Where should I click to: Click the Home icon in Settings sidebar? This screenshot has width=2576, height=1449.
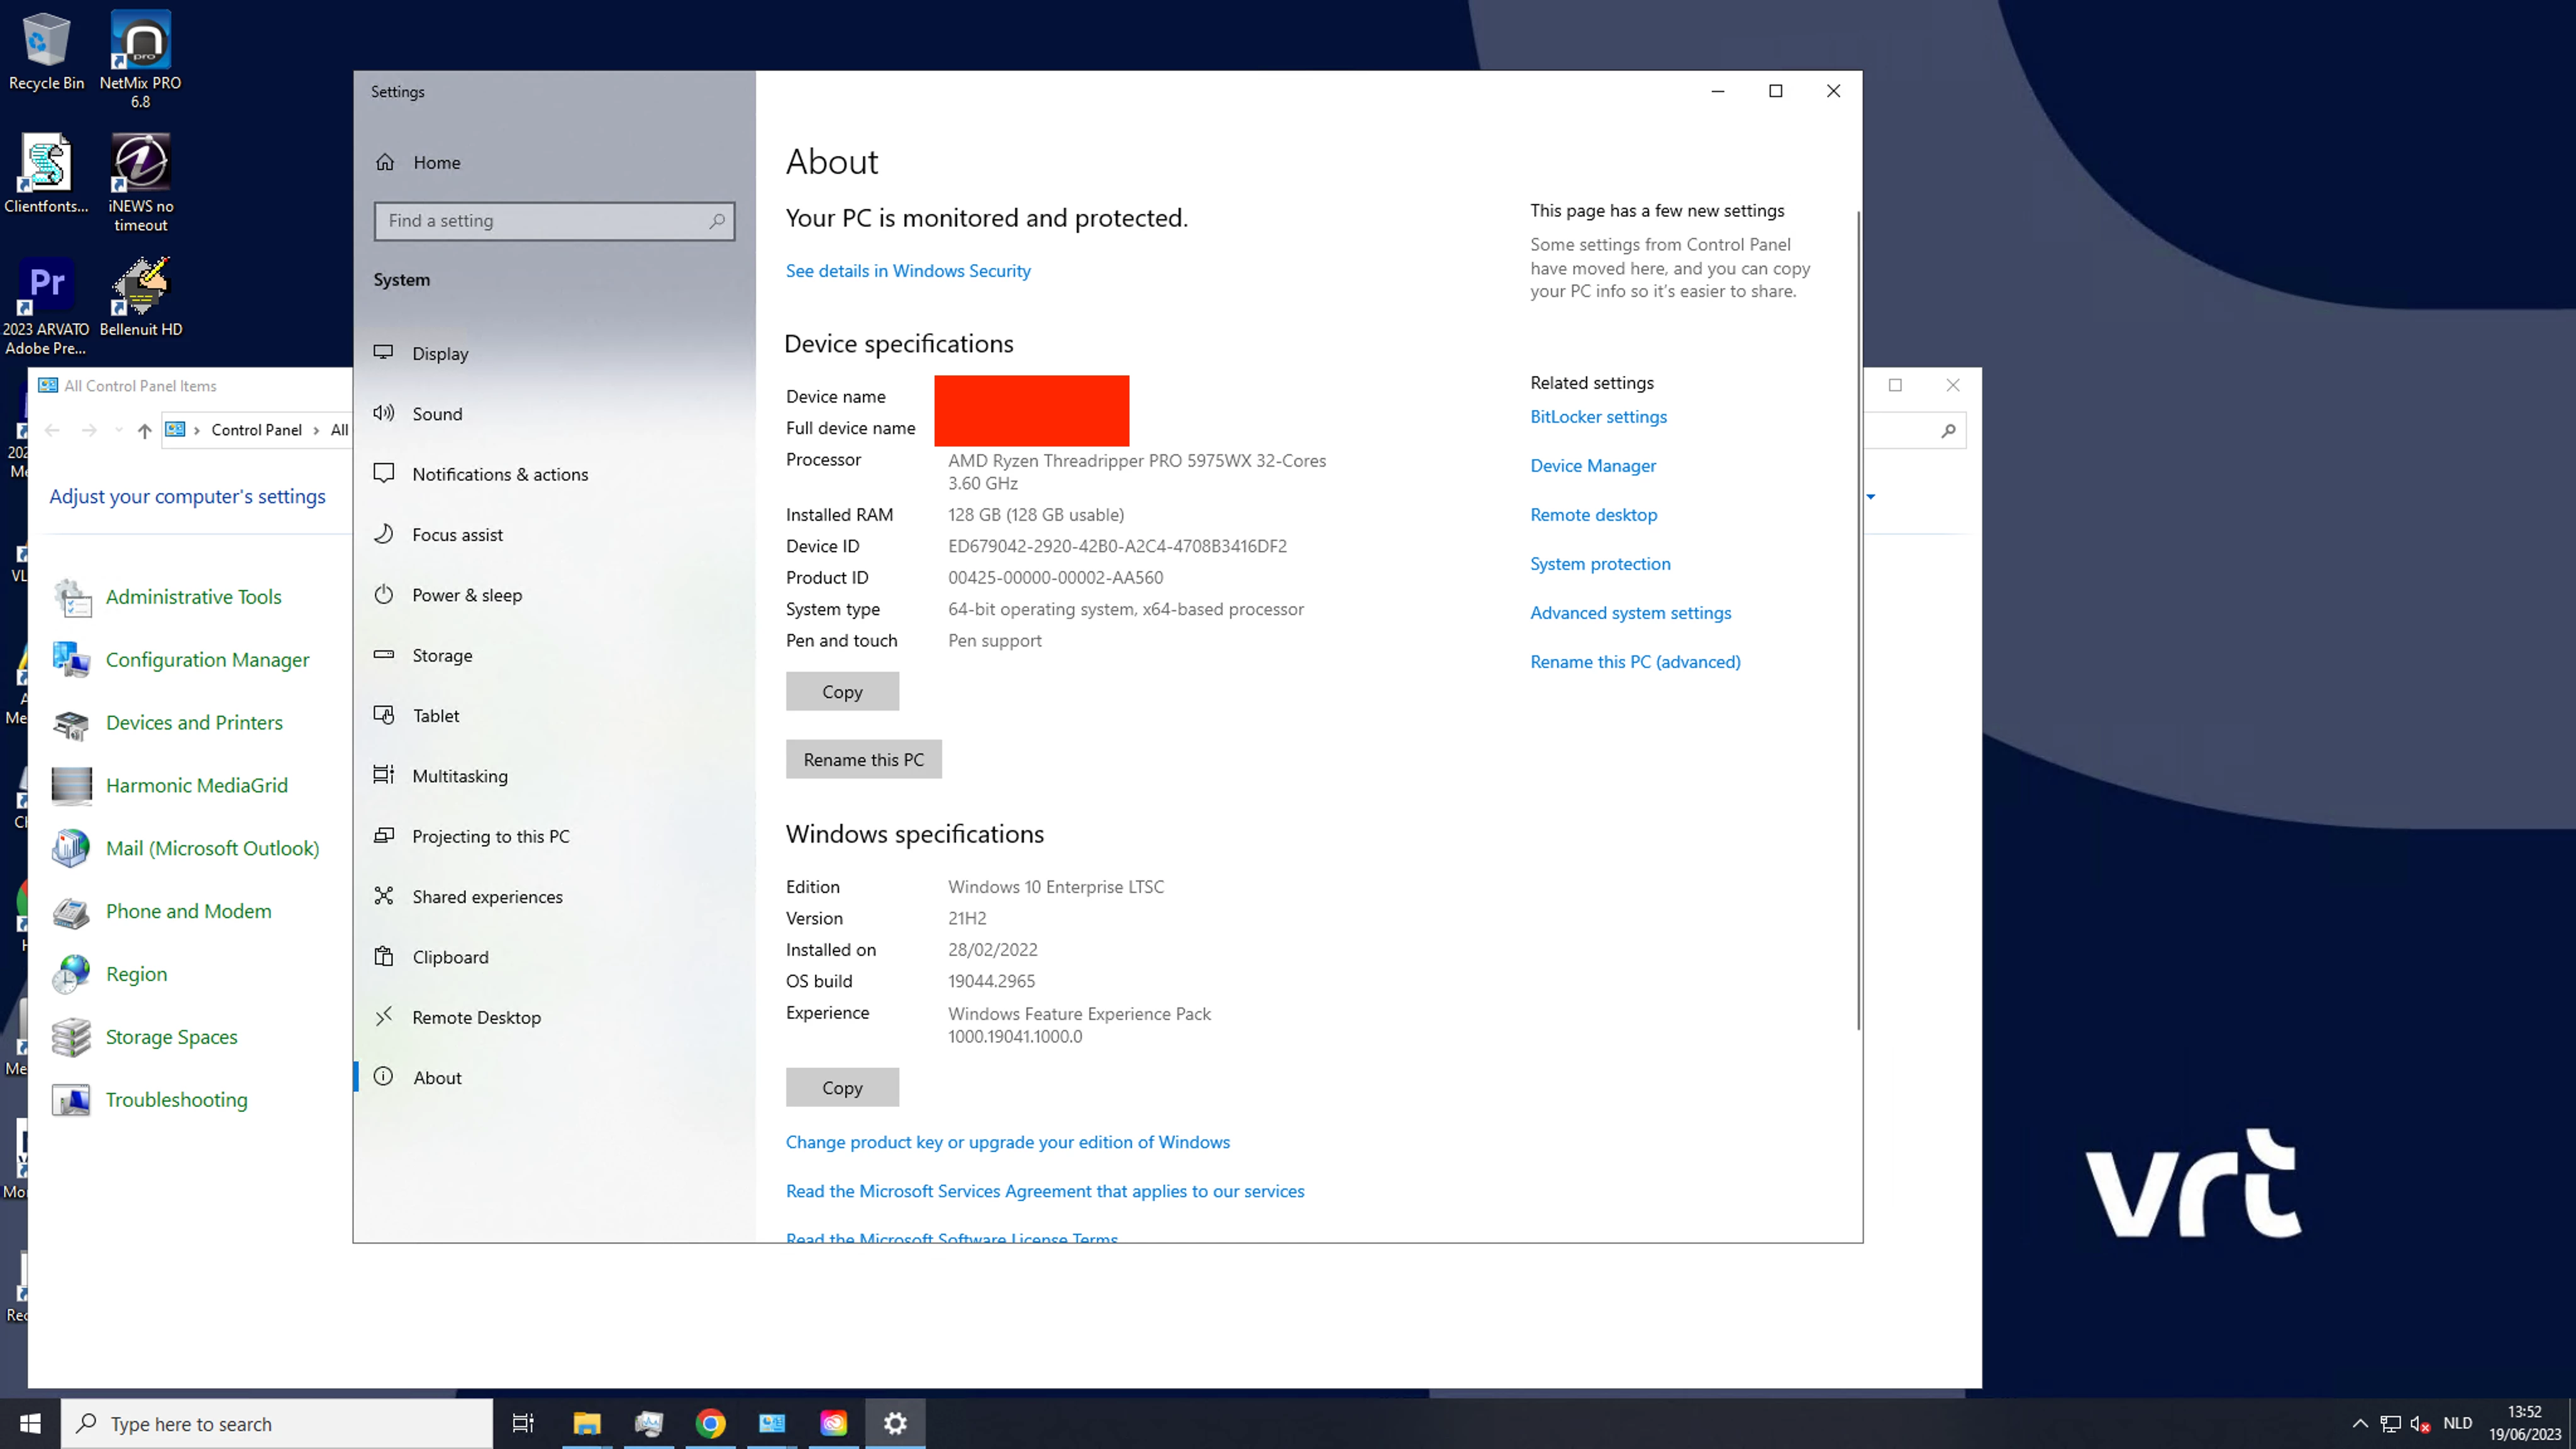click(x=385, y=162)
